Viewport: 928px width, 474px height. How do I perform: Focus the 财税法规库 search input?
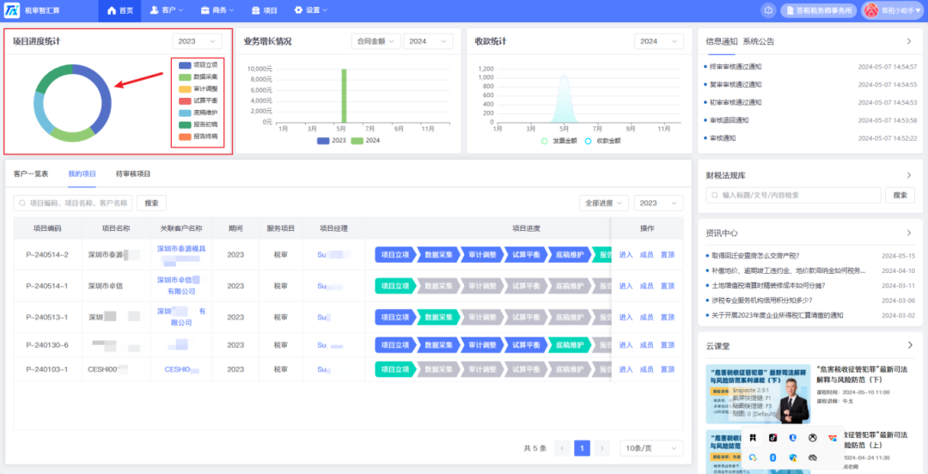coord(793,195)
